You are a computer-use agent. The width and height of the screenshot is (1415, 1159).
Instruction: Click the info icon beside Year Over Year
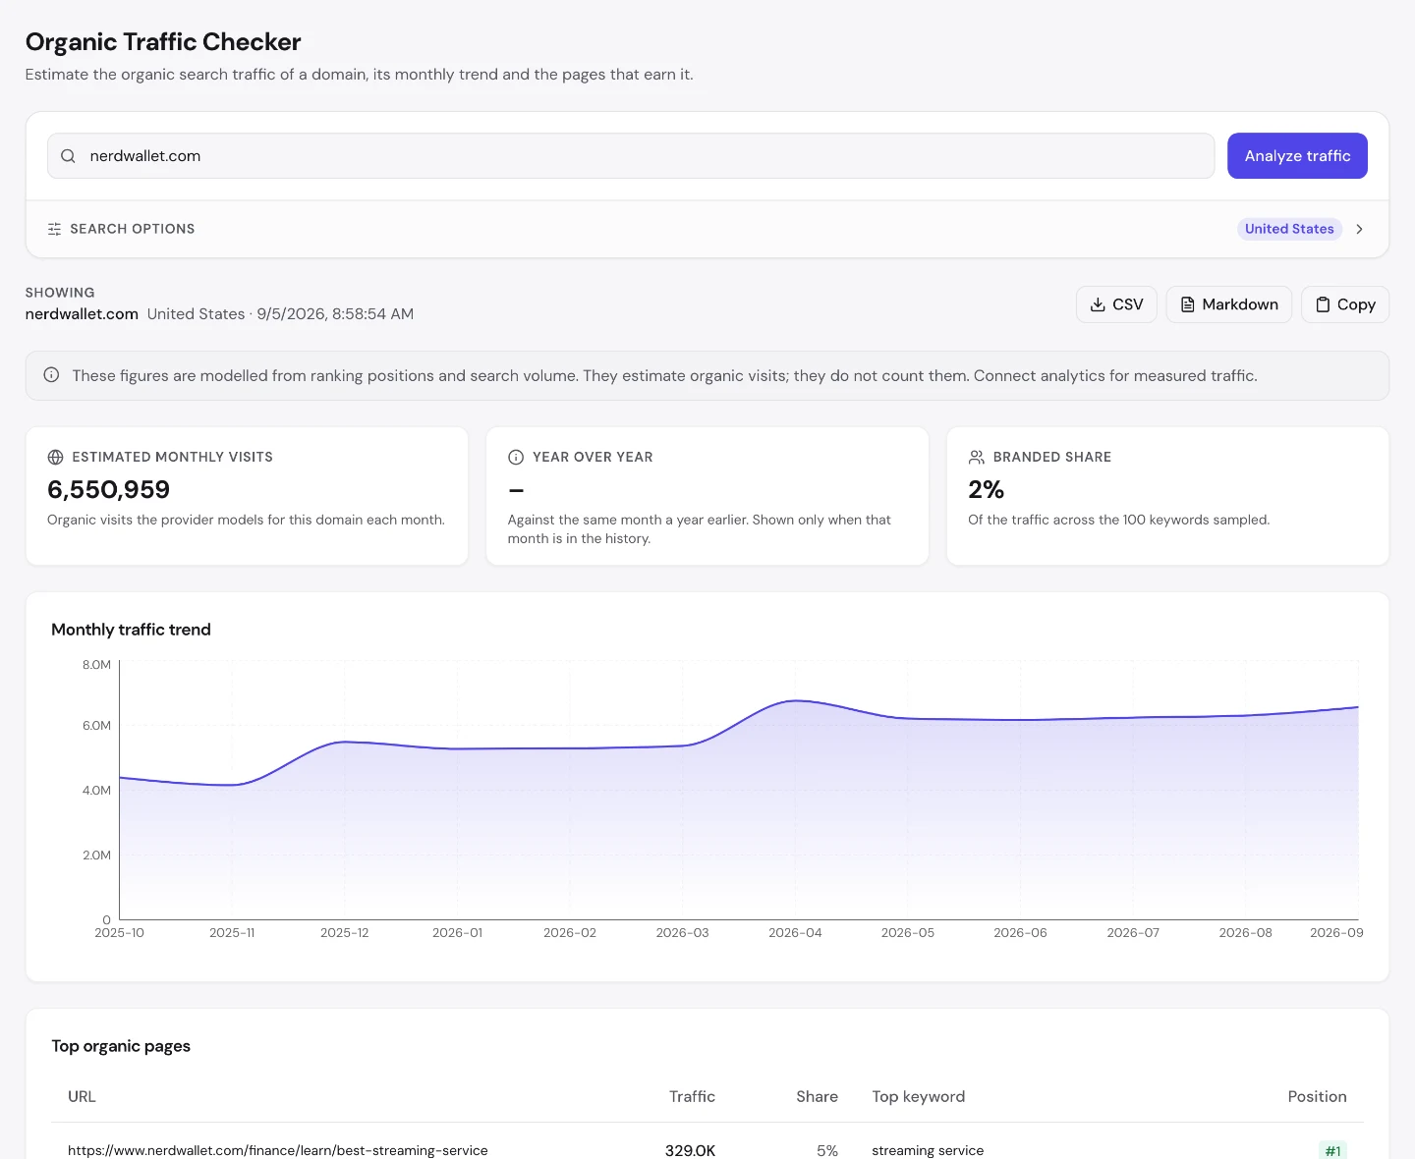tap(516, 457)
